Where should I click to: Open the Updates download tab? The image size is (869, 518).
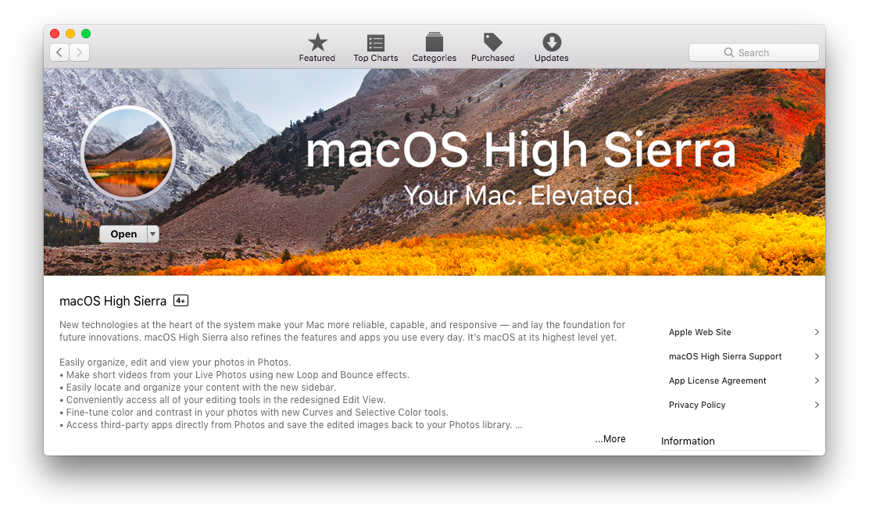tap(552, 48)
